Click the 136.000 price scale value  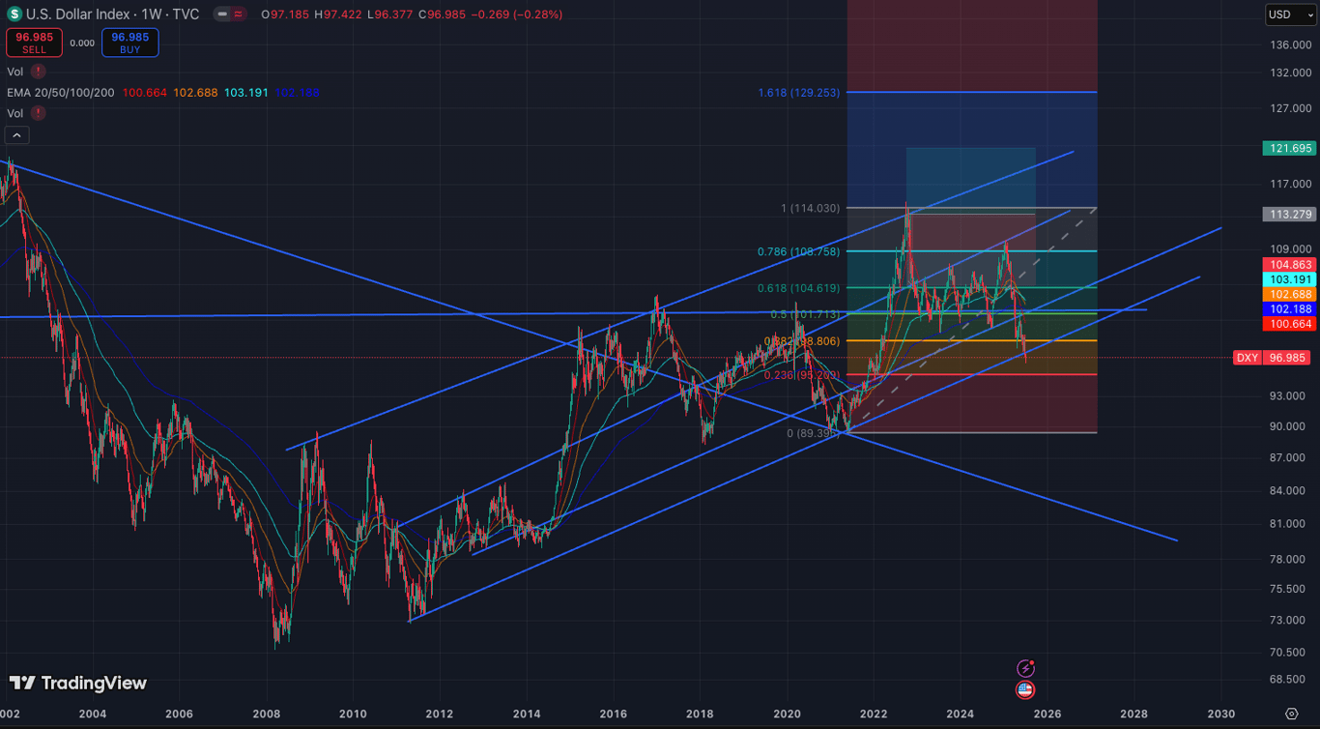[1290, 45]
